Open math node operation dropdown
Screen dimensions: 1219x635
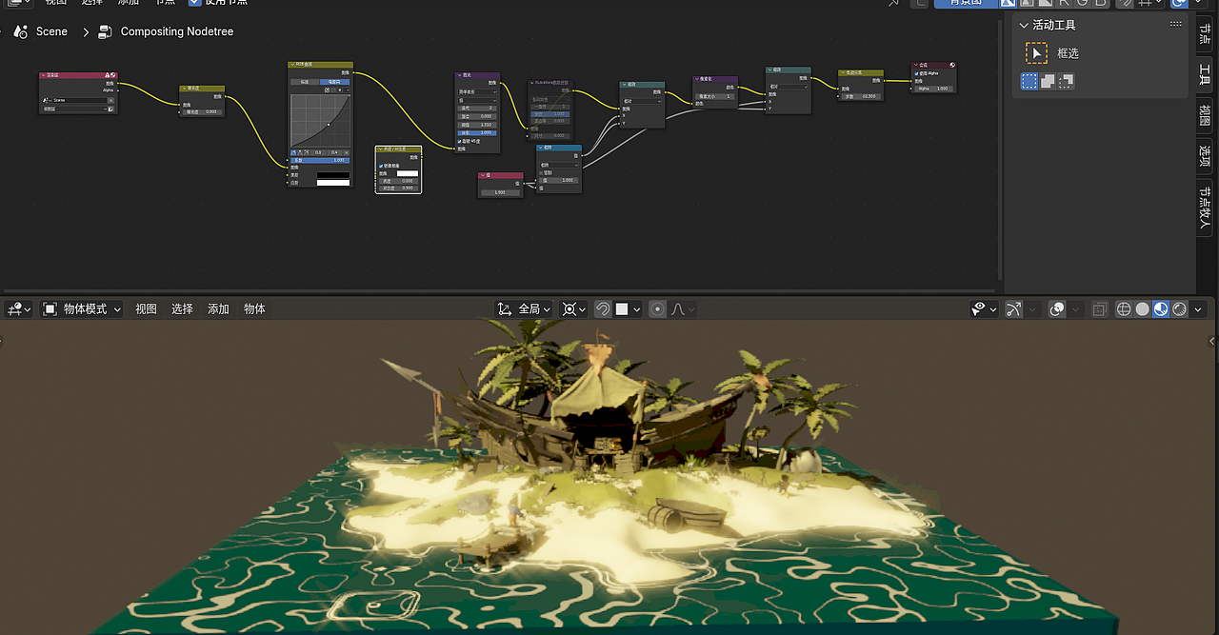click(559, 165)
